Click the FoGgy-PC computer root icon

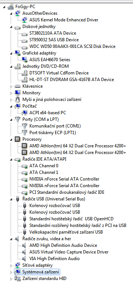click(x=11, y=7)
